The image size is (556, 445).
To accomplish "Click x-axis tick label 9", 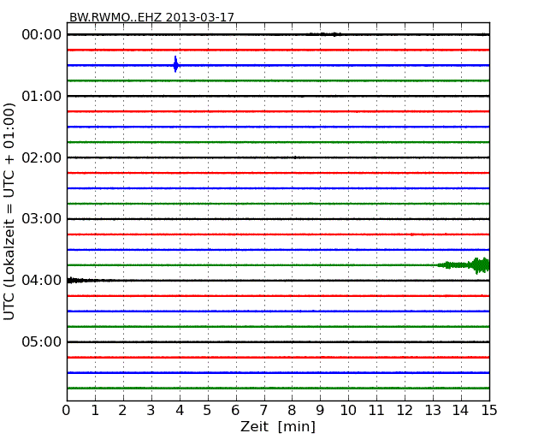I will tap(320, 411).
